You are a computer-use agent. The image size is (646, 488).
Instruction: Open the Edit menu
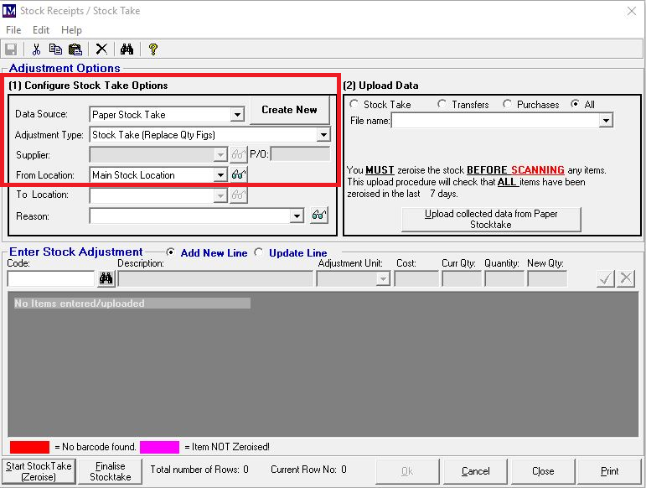coord(41,30)
